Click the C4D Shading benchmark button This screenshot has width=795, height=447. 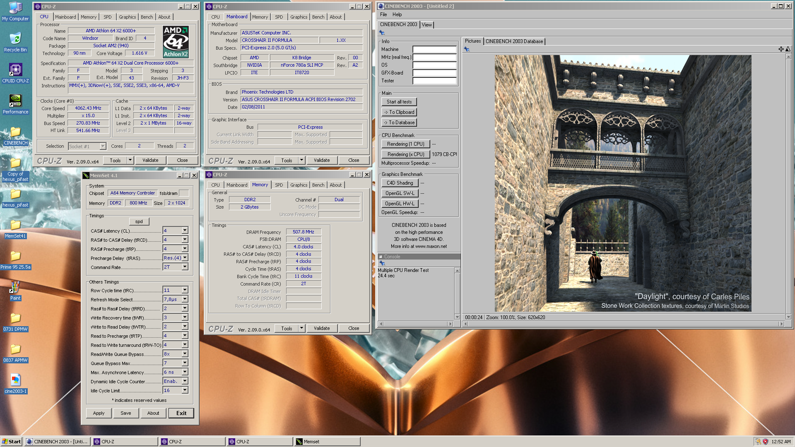coord(400,183)
